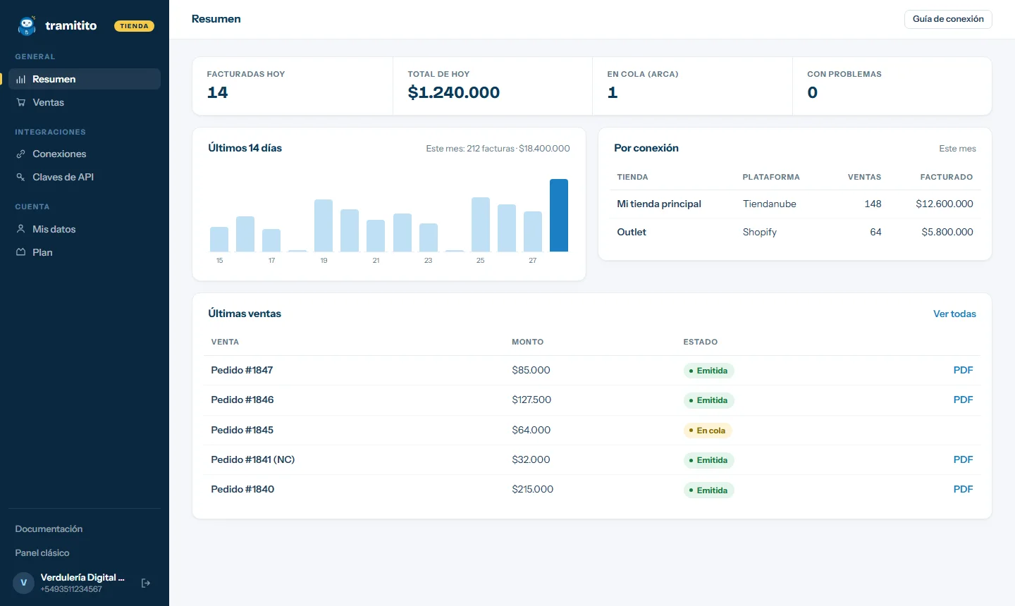This screenshot has width=1015, height=606.
Task: Select the Mi tienda principal row
Action: point(795,204)
